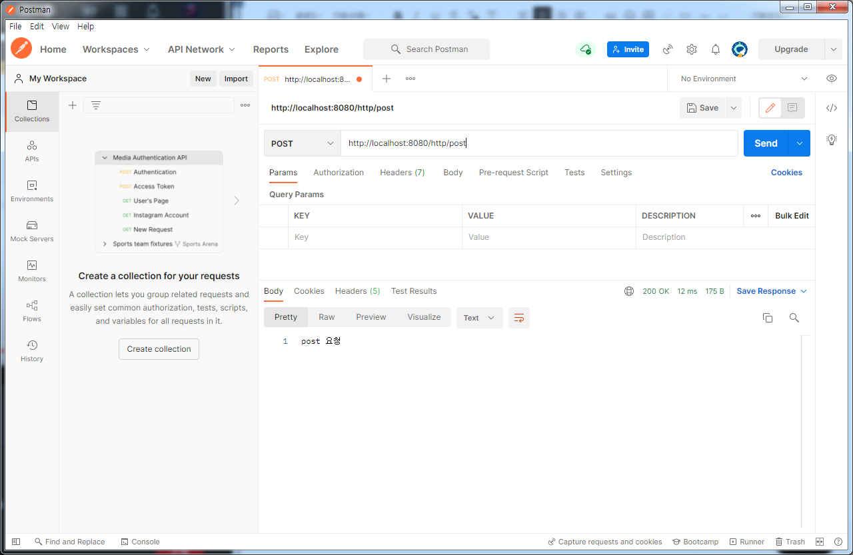Click the request URL input field

pos(539,143)
